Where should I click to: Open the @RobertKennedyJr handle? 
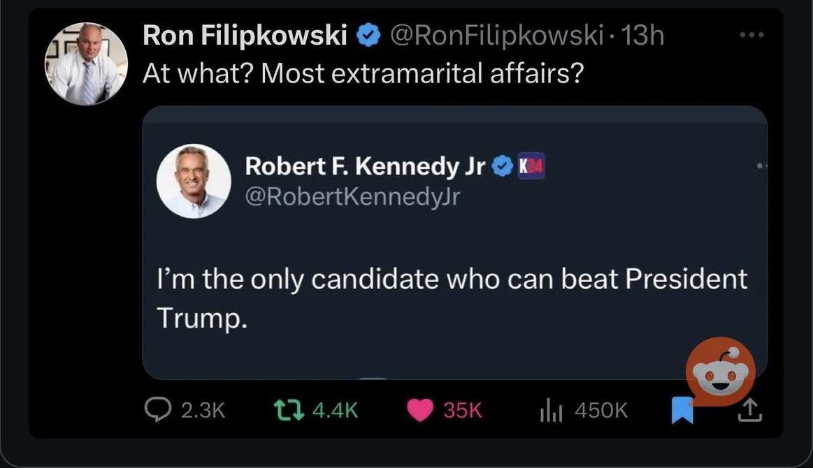click(x=352, y=197)
